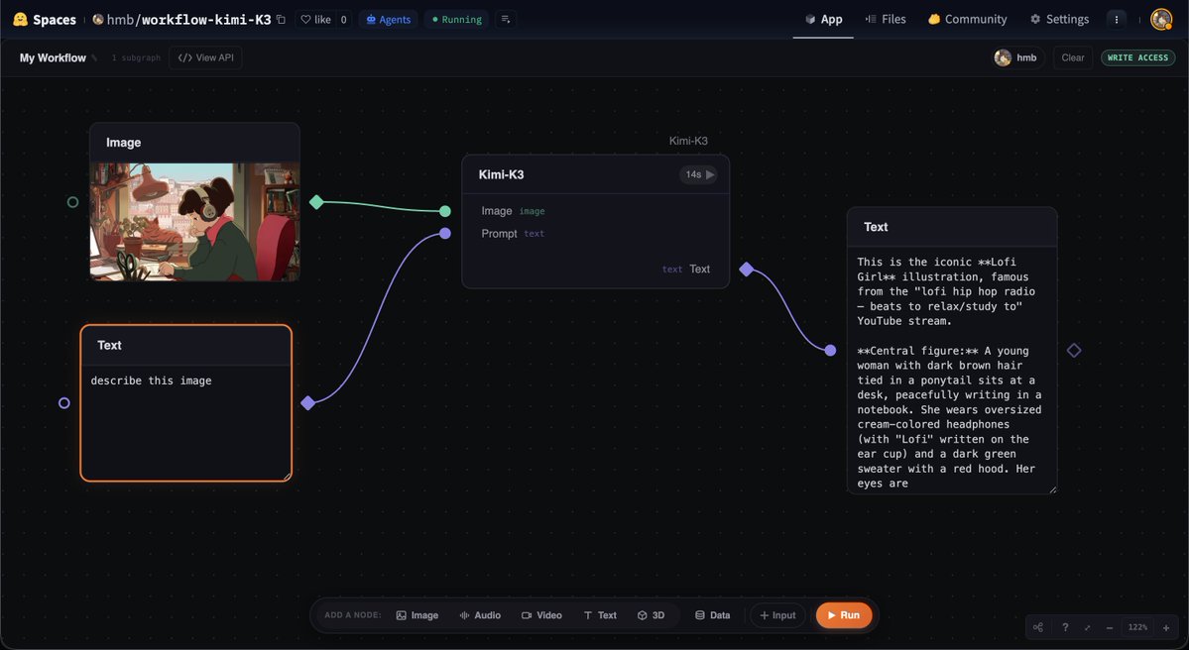
Task: Clear the workflow canvas
Action: point(1072,57)
